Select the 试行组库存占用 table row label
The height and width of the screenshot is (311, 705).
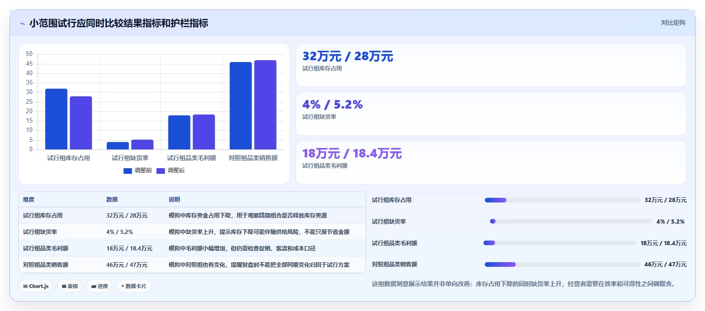pos(43,216)
